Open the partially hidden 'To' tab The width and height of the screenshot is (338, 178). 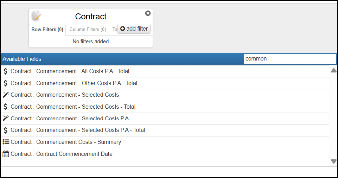coord(114,30)
